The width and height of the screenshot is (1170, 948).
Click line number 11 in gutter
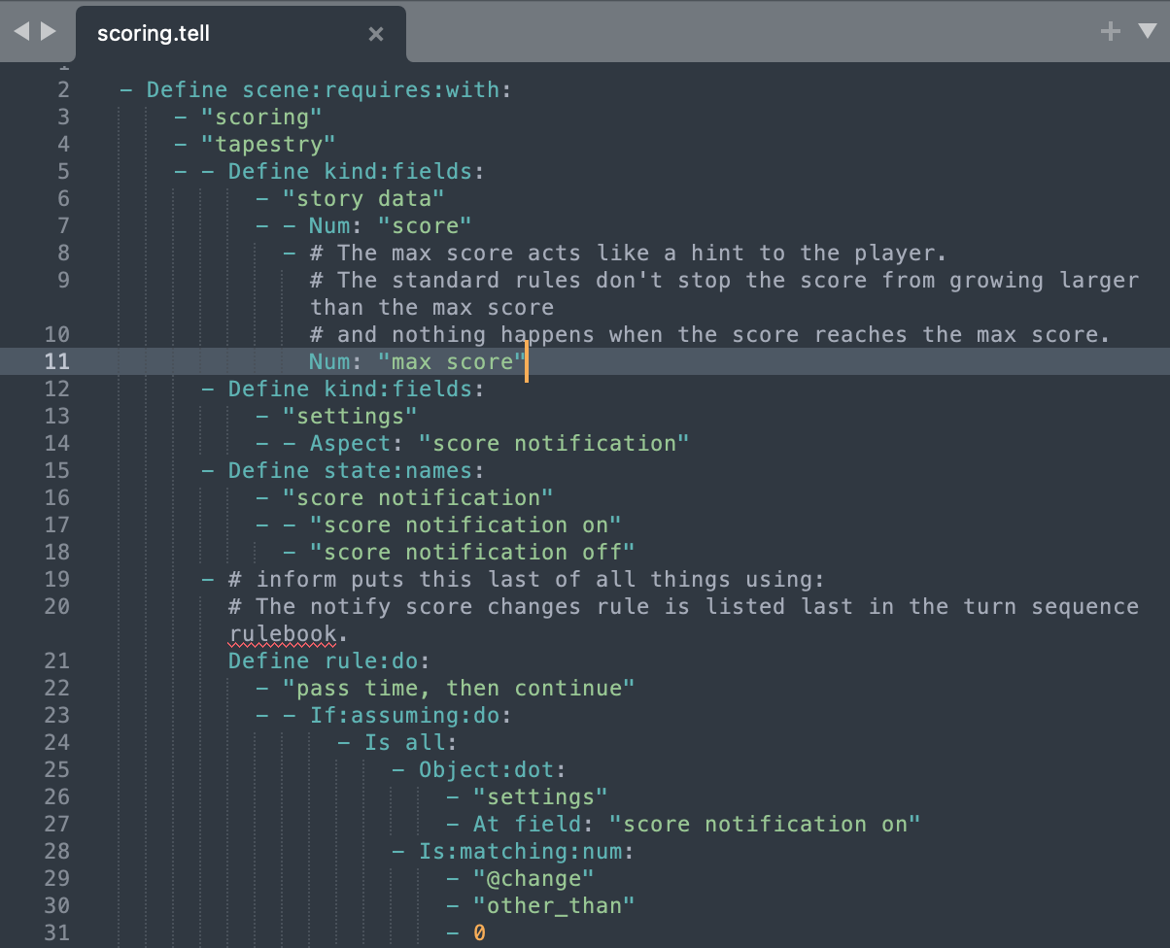pos(57,361)
